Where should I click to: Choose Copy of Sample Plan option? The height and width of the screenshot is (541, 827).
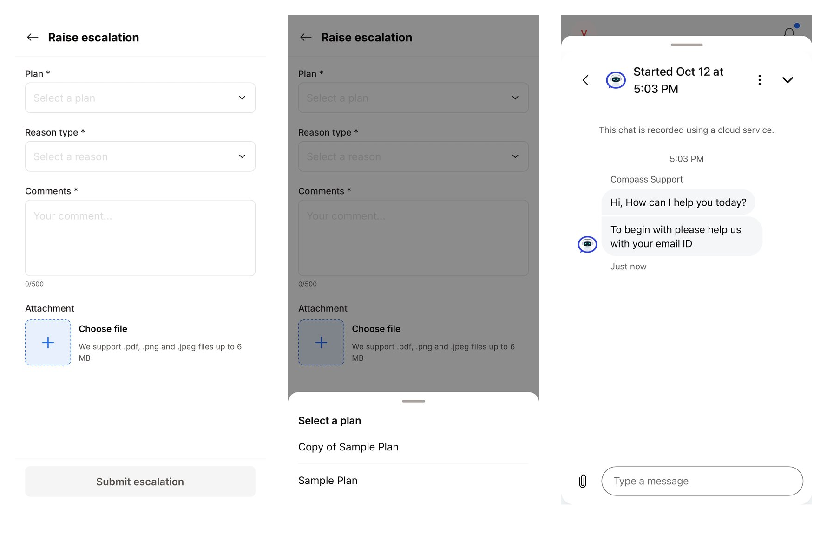[413, 447]
